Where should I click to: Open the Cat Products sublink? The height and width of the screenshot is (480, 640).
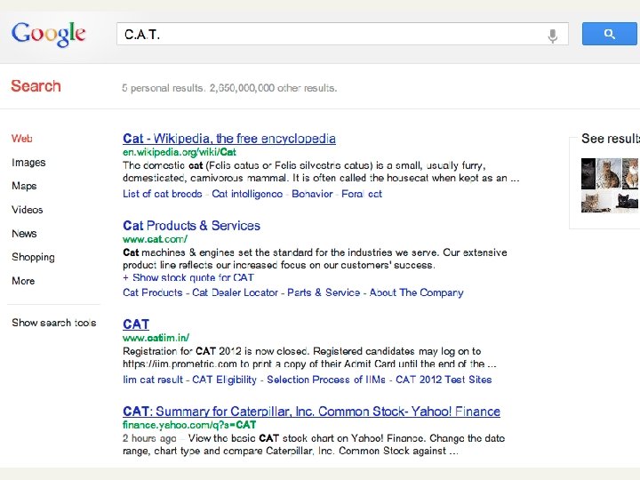pyautogui.click(x=153, y=292)
